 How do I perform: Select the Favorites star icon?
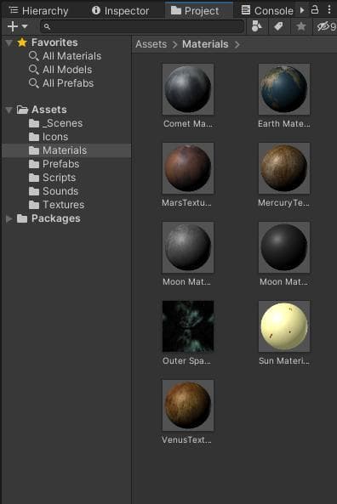point(22,42)
